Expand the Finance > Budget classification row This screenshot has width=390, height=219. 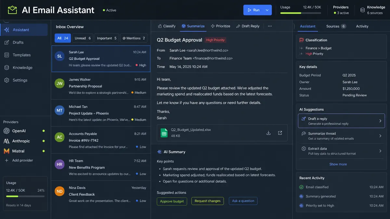[302, 48]
